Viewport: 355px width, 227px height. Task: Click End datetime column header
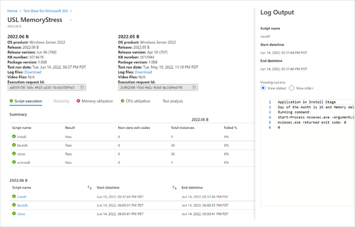click(192, 188)
